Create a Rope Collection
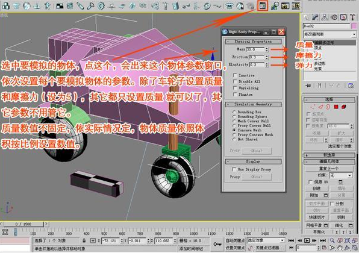Image resolution: width=359 pixels, height=253 pixels. (x=37, y=5)
